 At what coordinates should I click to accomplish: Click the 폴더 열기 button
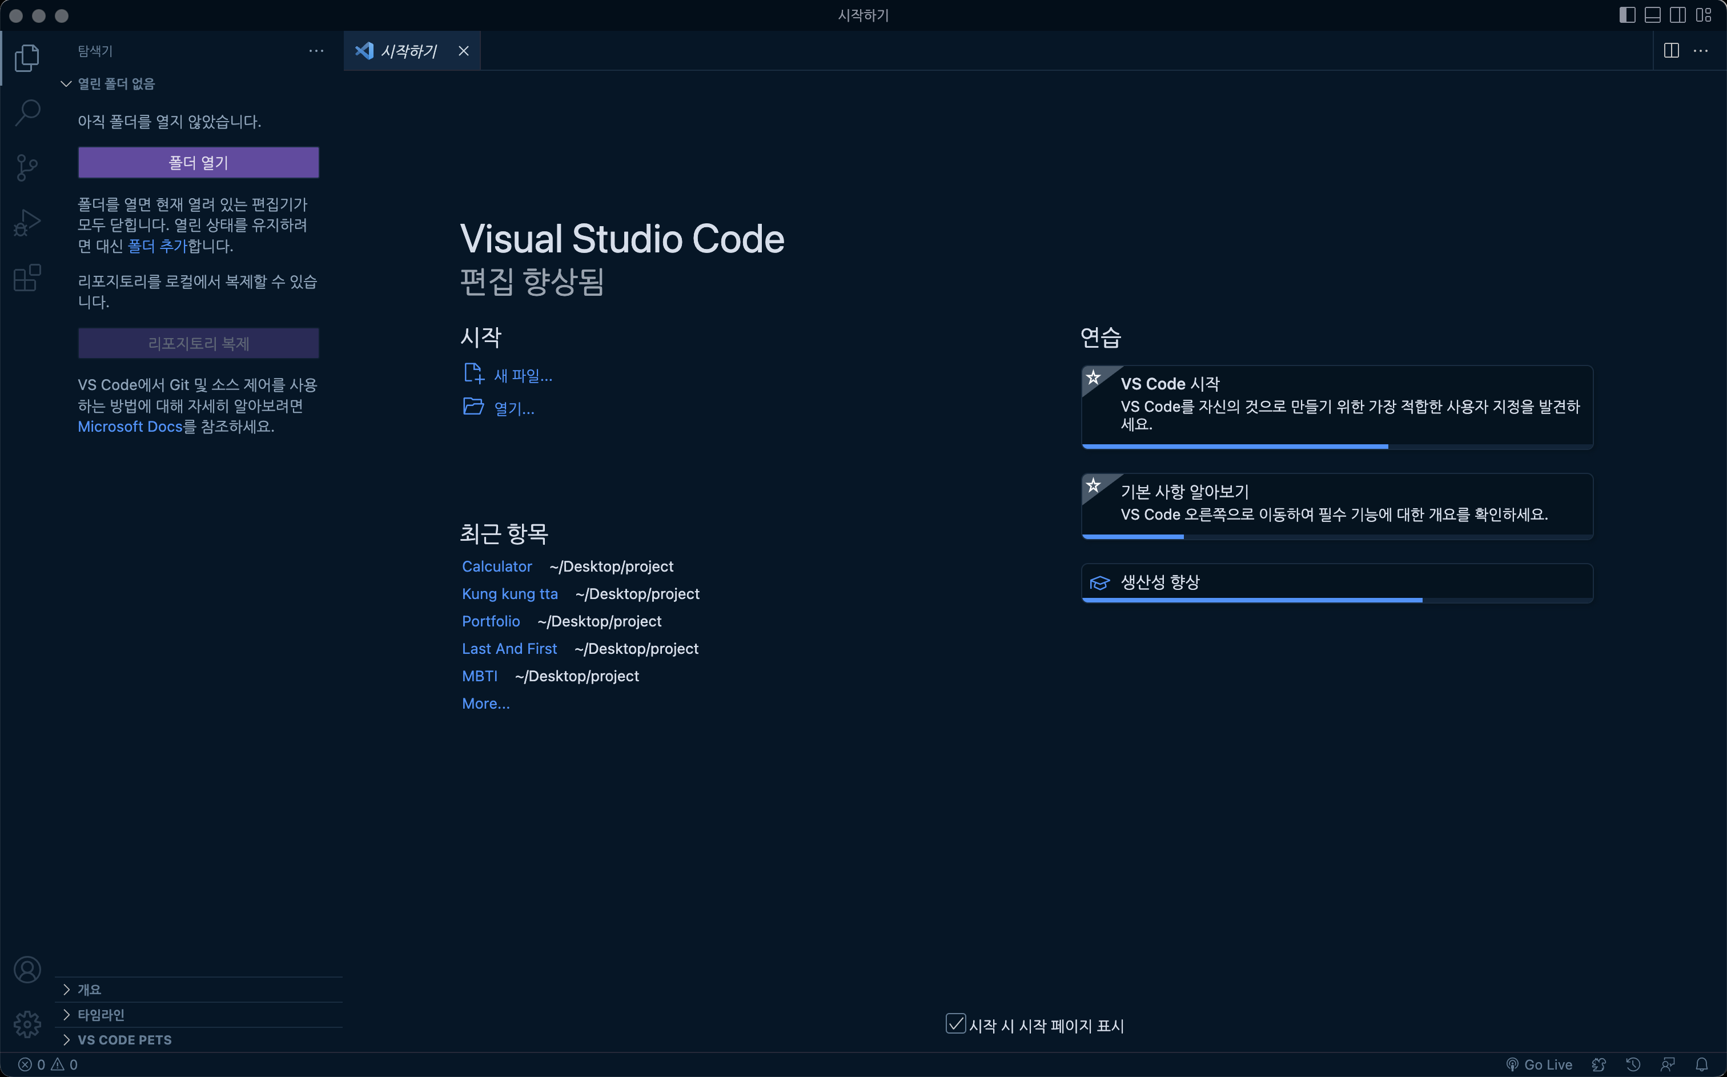pos(199,162)
